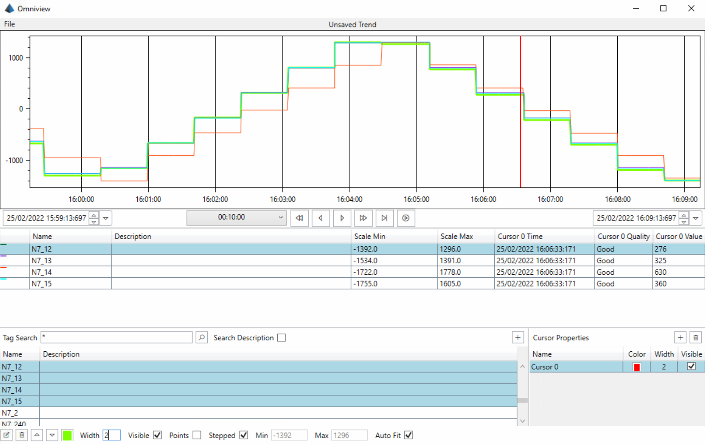Select the N7_15 row in trend table
This screenshot has height=444, width=705.
click(352, 283)
